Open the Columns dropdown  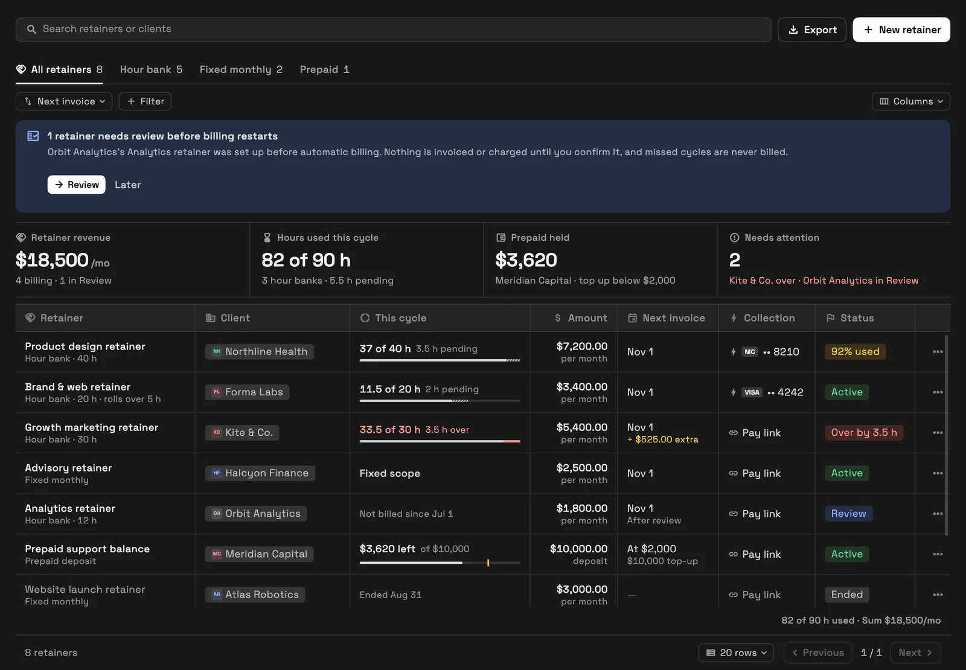pos(910,101)
